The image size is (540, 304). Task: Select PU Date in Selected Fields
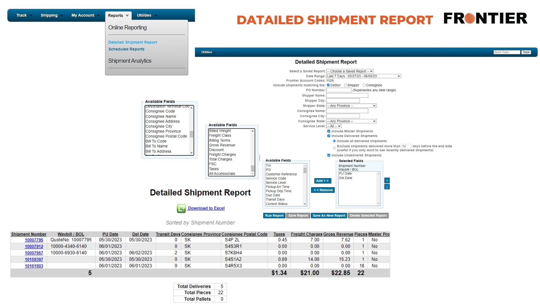[x=345, y=173]
